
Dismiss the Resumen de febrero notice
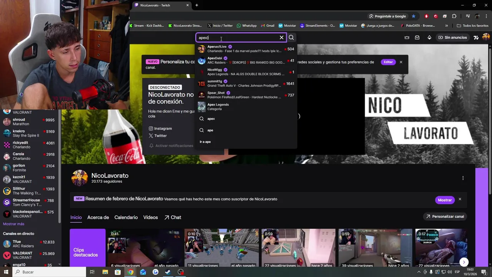pyautogui.click(x=460, y=199)
